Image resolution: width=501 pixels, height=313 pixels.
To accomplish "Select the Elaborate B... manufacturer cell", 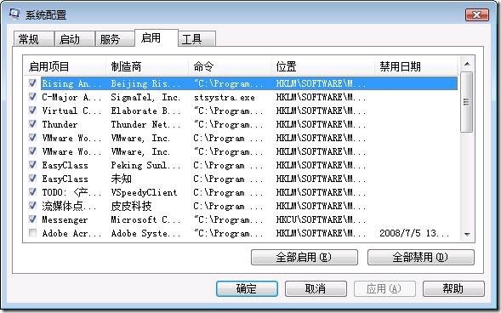I will tap(145, 111).
